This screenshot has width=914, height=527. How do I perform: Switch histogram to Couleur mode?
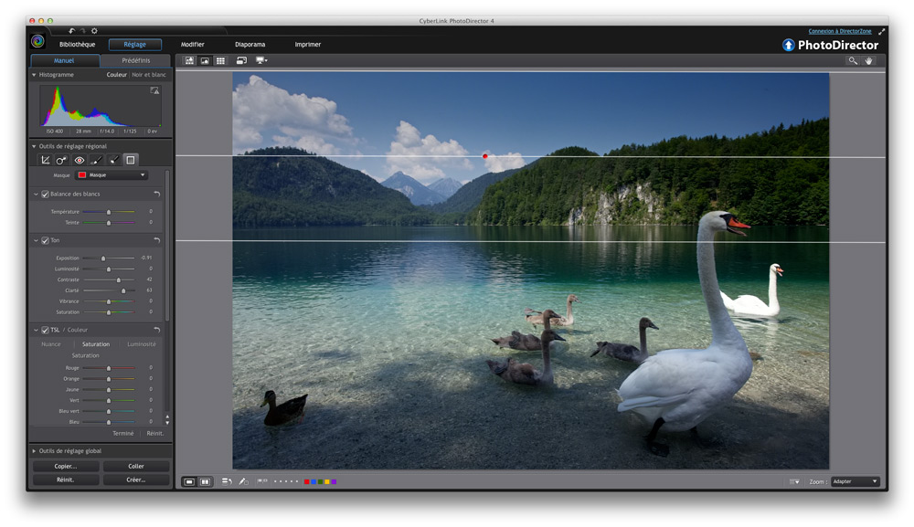point(117,75)
